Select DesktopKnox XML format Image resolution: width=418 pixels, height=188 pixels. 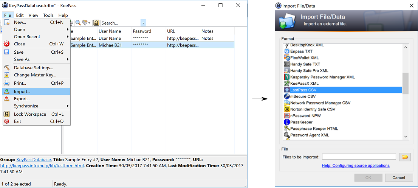coord(307,45)
